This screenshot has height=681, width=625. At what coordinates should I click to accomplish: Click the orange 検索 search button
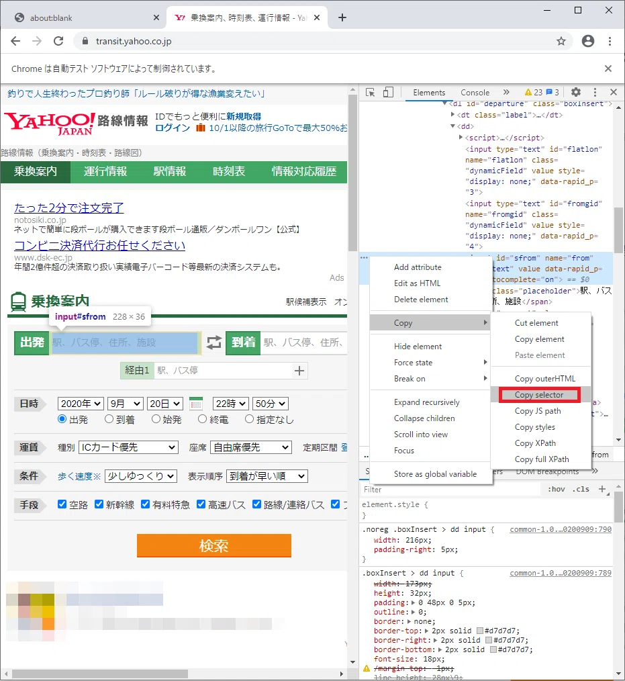coord(214,545)
